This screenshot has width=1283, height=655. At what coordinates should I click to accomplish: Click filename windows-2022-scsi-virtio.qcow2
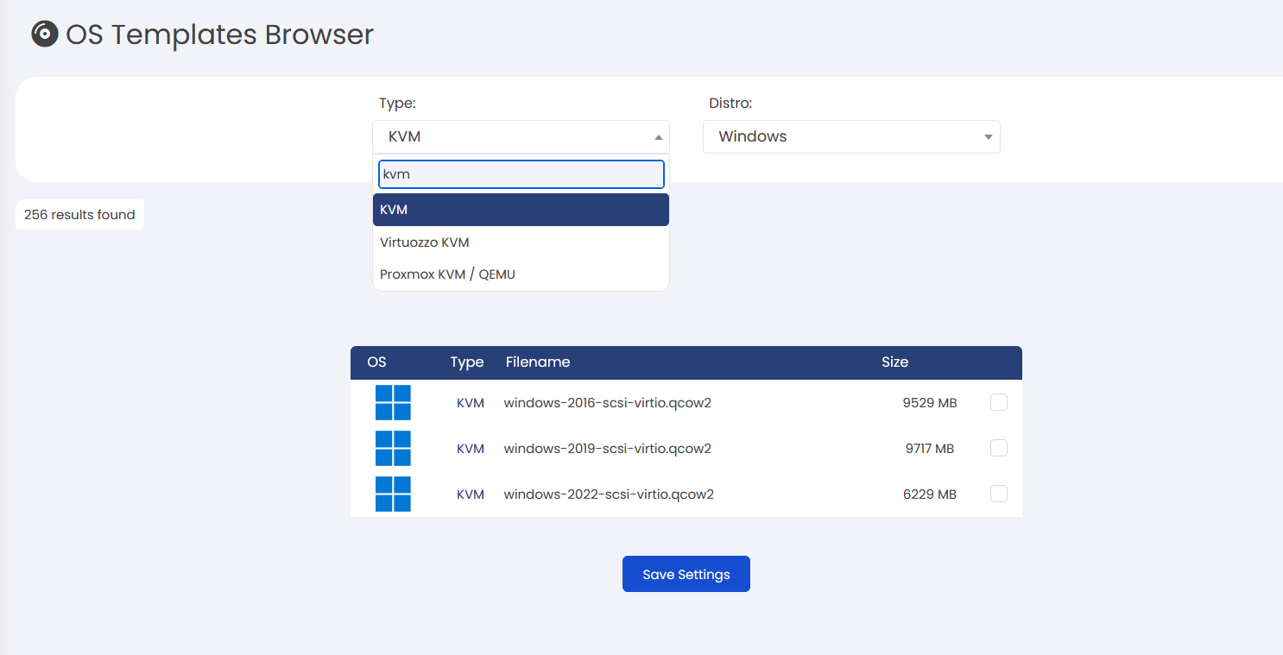click(x=609, y=494)
